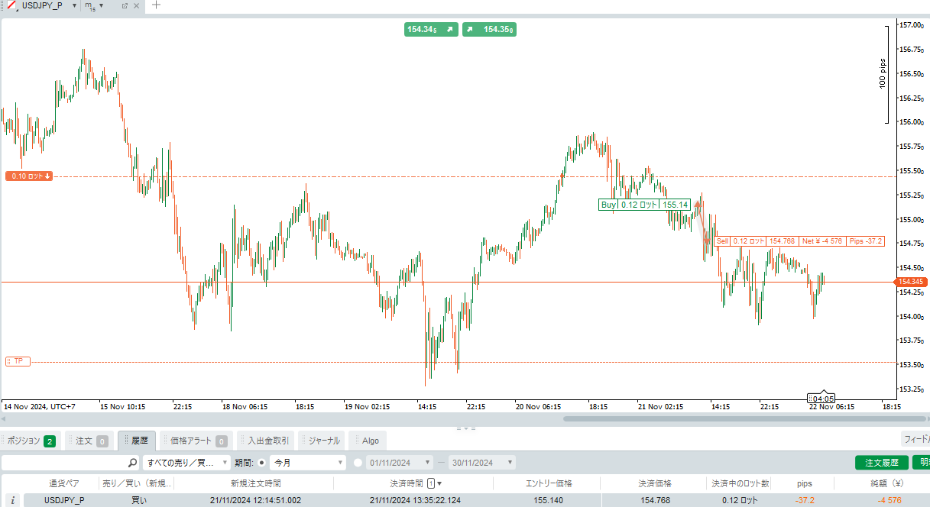Screen dimensions: 930x507
Task: Select the 今月 period radio button
Action: [262, 463]
